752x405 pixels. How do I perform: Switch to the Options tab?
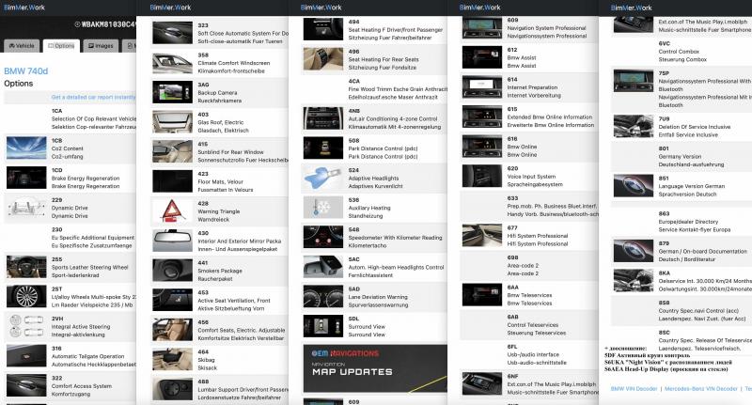[x=61, y=45]
